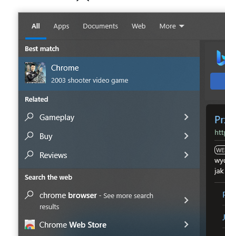Image resolution: width=225 pixels, height=236 pixels.
Task: Click the Bing logo in preview pane
Action: pyautogui.click(x=221, y=58)
